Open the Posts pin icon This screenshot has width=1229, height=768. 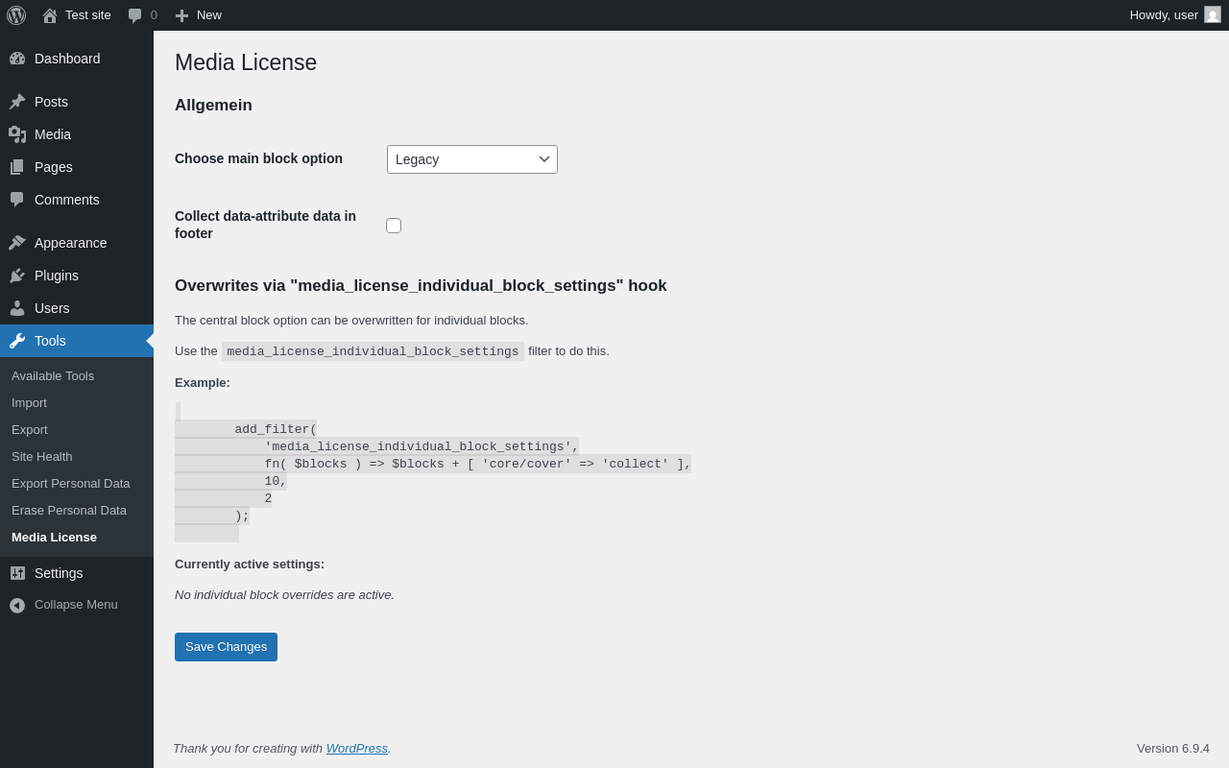17,102
